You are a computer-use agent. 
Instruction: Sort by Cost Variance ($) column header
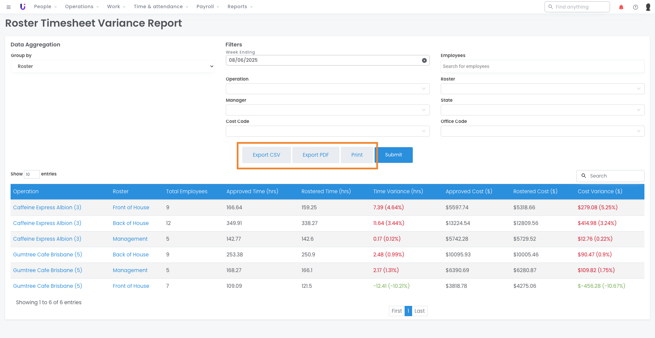pos(600,192)
